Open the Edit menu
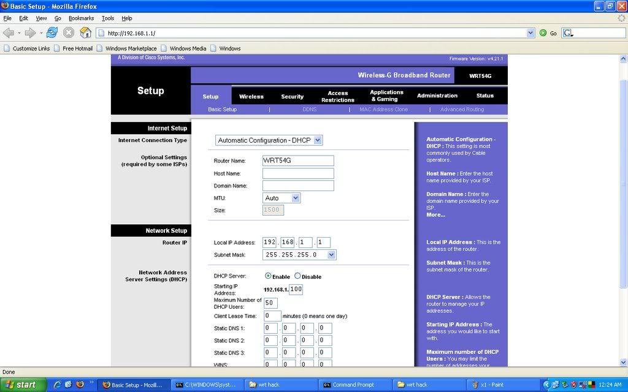Viewport: 628px width, 392px height. coord(24,18)
